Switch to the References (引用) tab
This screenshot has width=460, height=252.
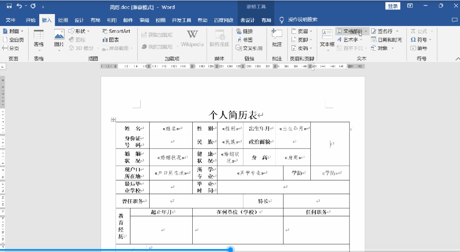pos(111,20)
